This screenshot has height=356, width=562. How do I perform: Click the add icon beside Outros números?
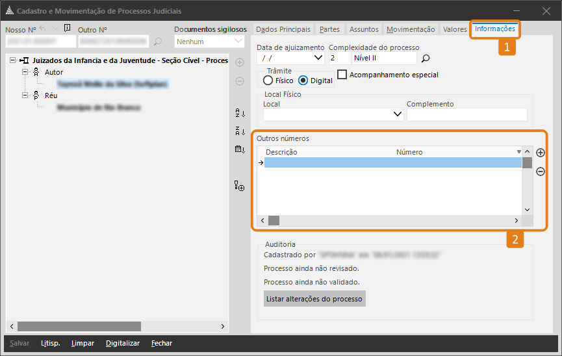(540, 153)
